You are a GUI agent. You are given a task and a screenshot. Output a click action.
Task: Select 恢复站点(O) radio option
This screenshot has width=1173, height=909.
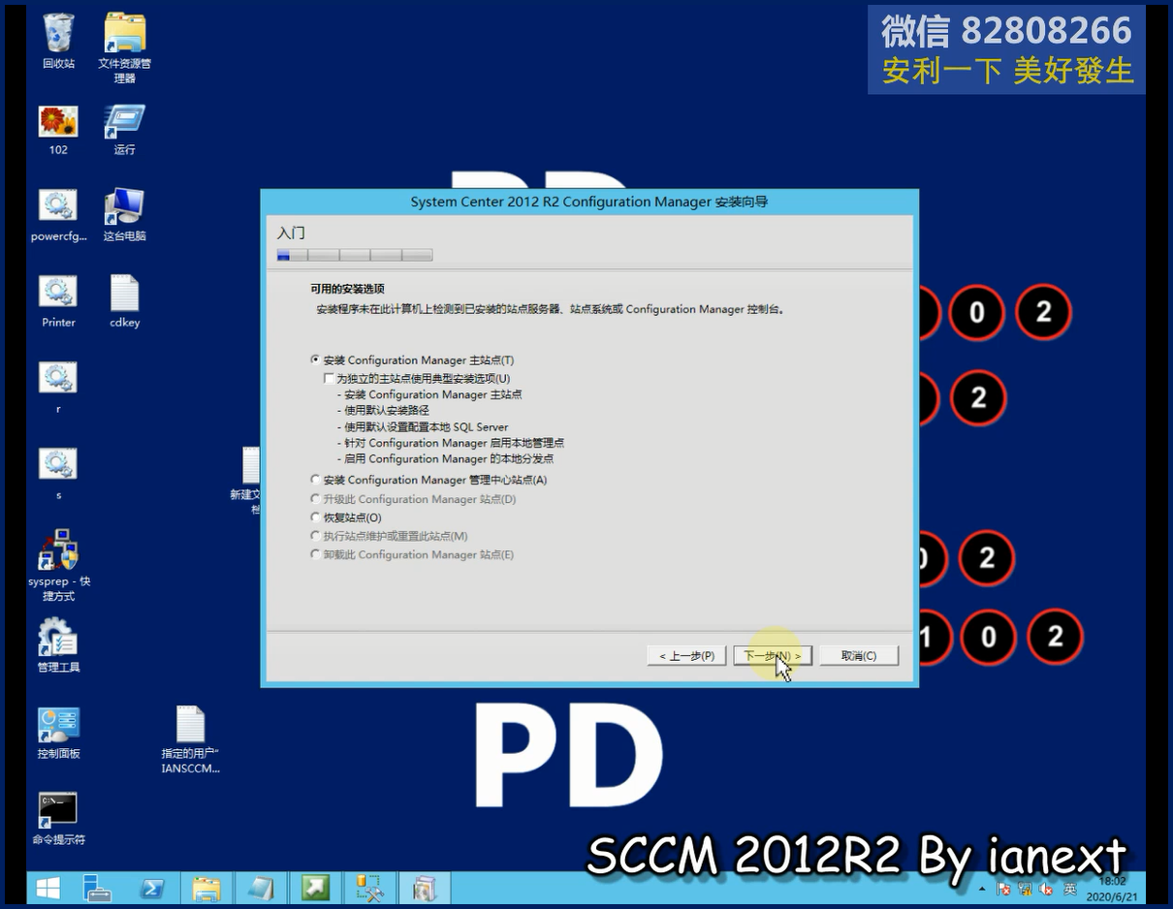pos(315,517)
